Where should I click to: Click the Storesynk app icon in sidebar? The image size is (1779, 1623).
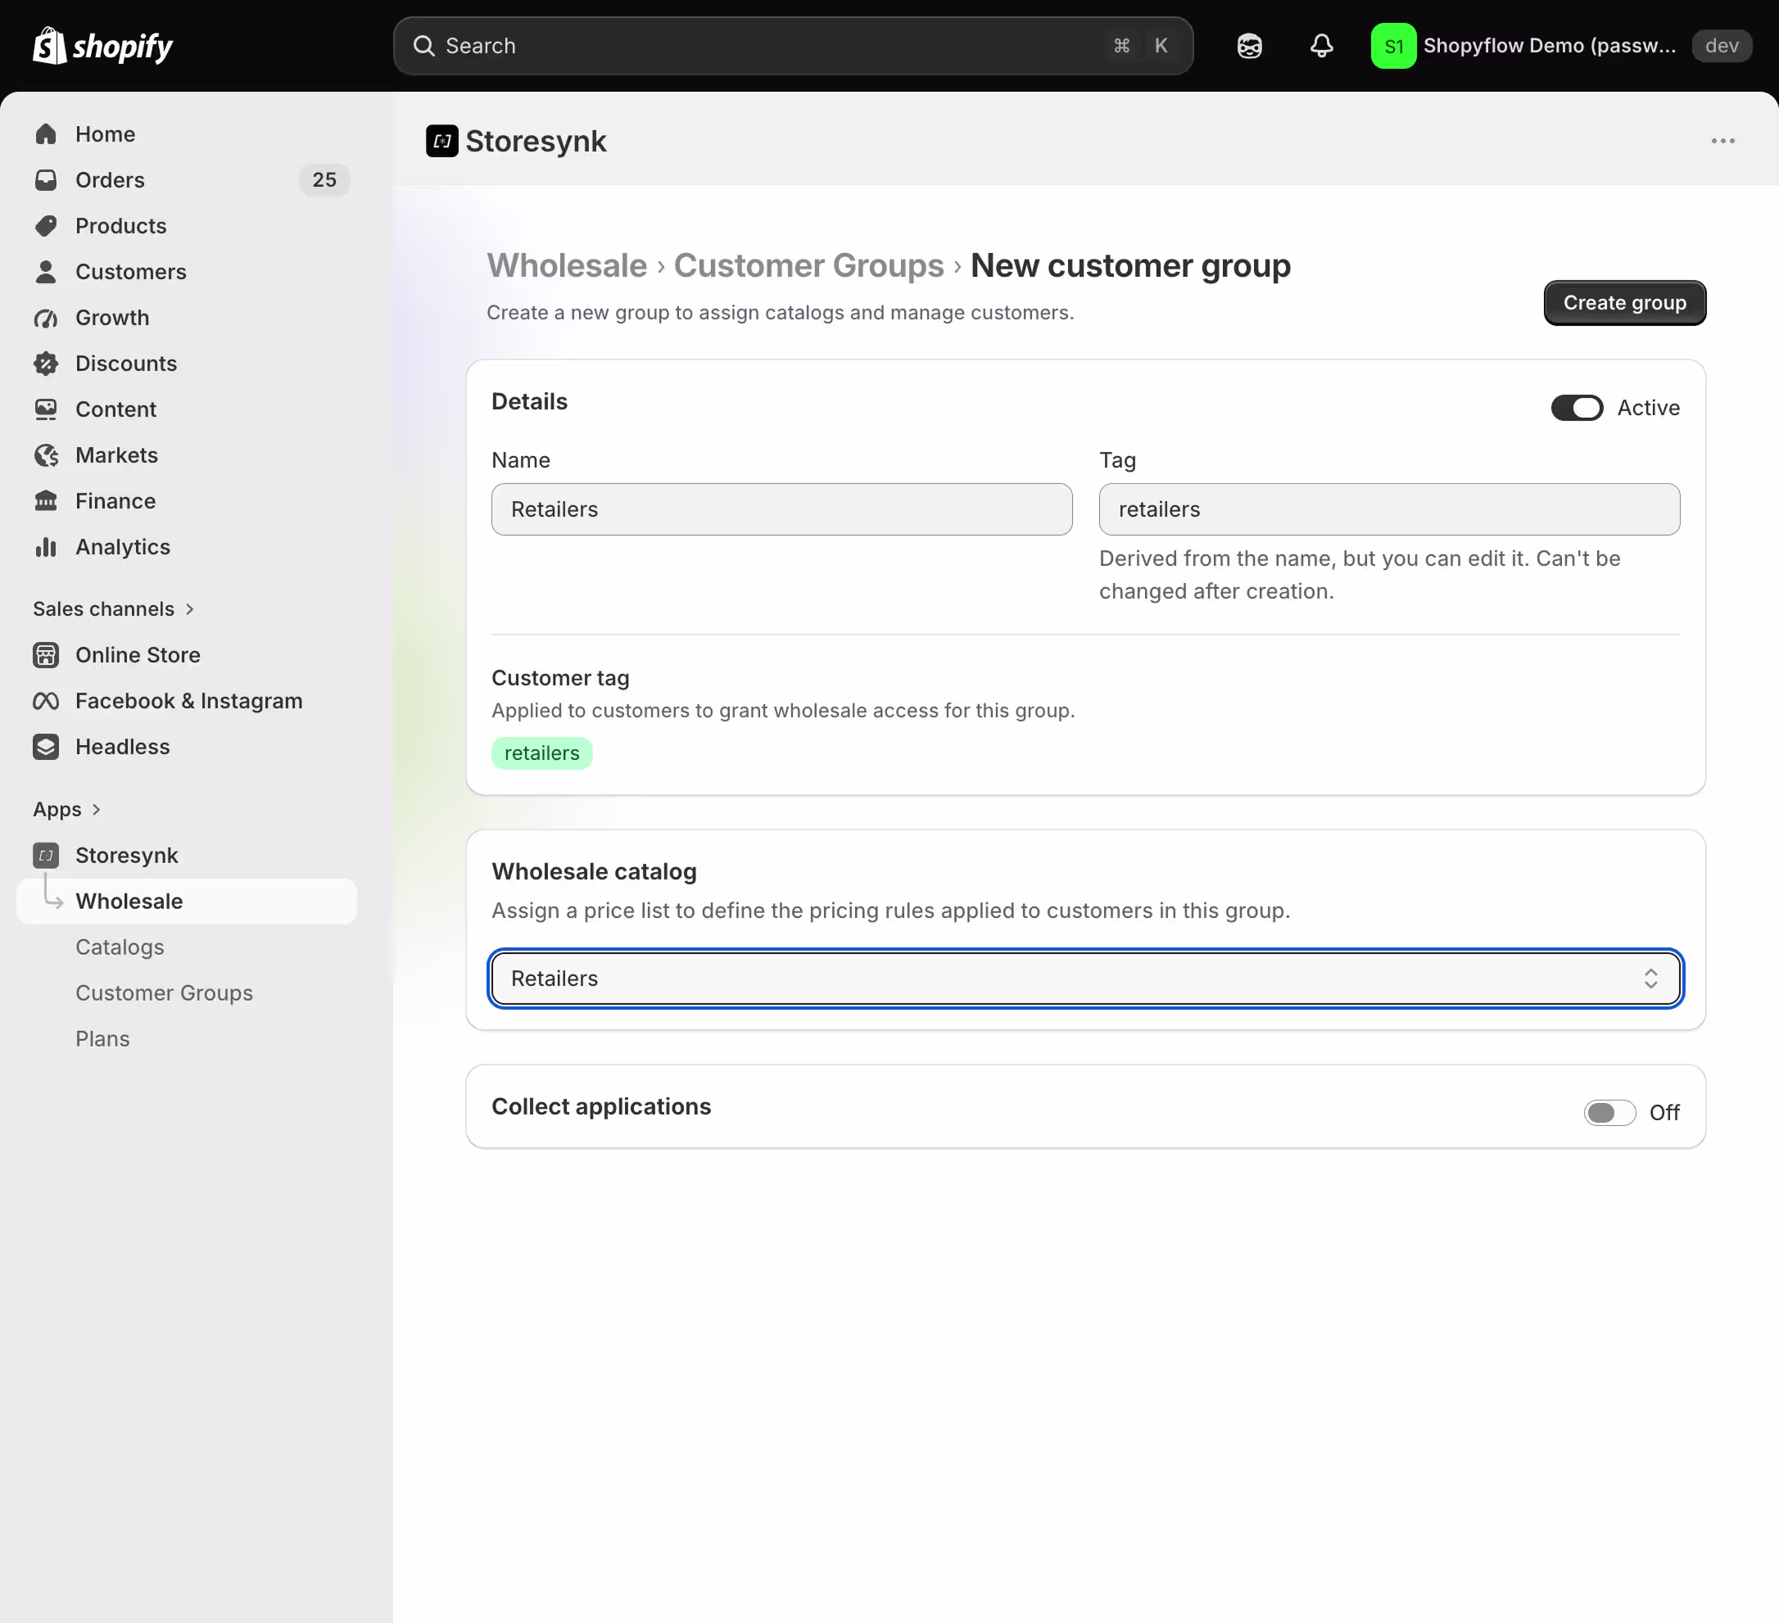46,856
